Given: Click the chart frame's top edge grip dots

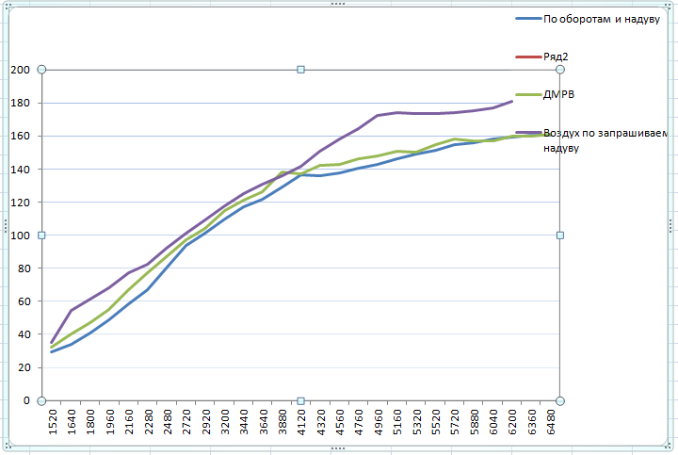Looking at the screenshot, I should [338, 5].
